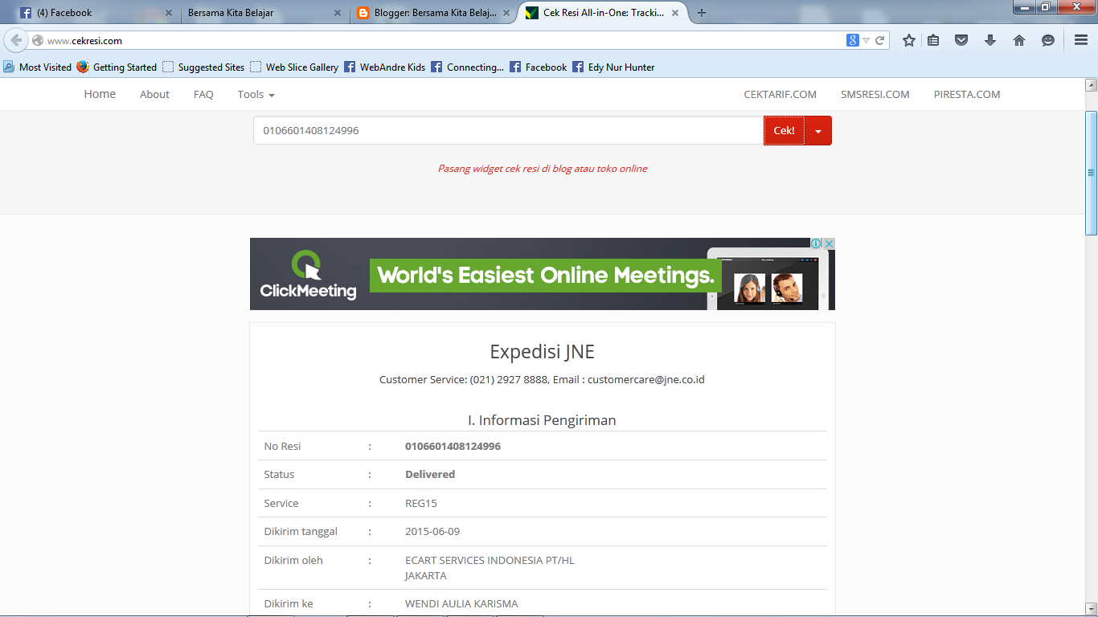
Task: Click the vertical scrollbar thumb
Action: pyautogui.click(x=1091, y=172)
